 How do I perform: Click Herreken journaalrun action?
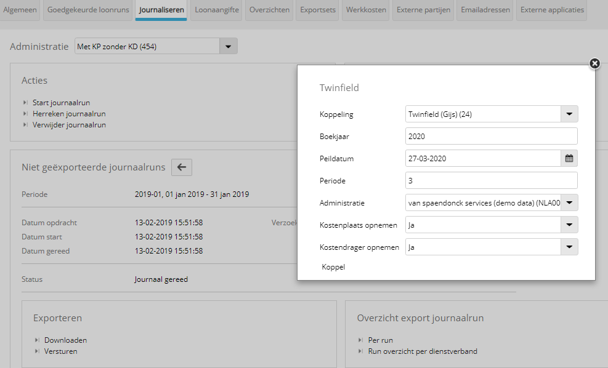click(69, 114)
